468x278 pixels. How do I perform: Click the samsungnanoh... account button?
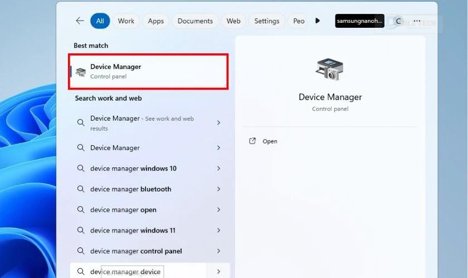360,21
